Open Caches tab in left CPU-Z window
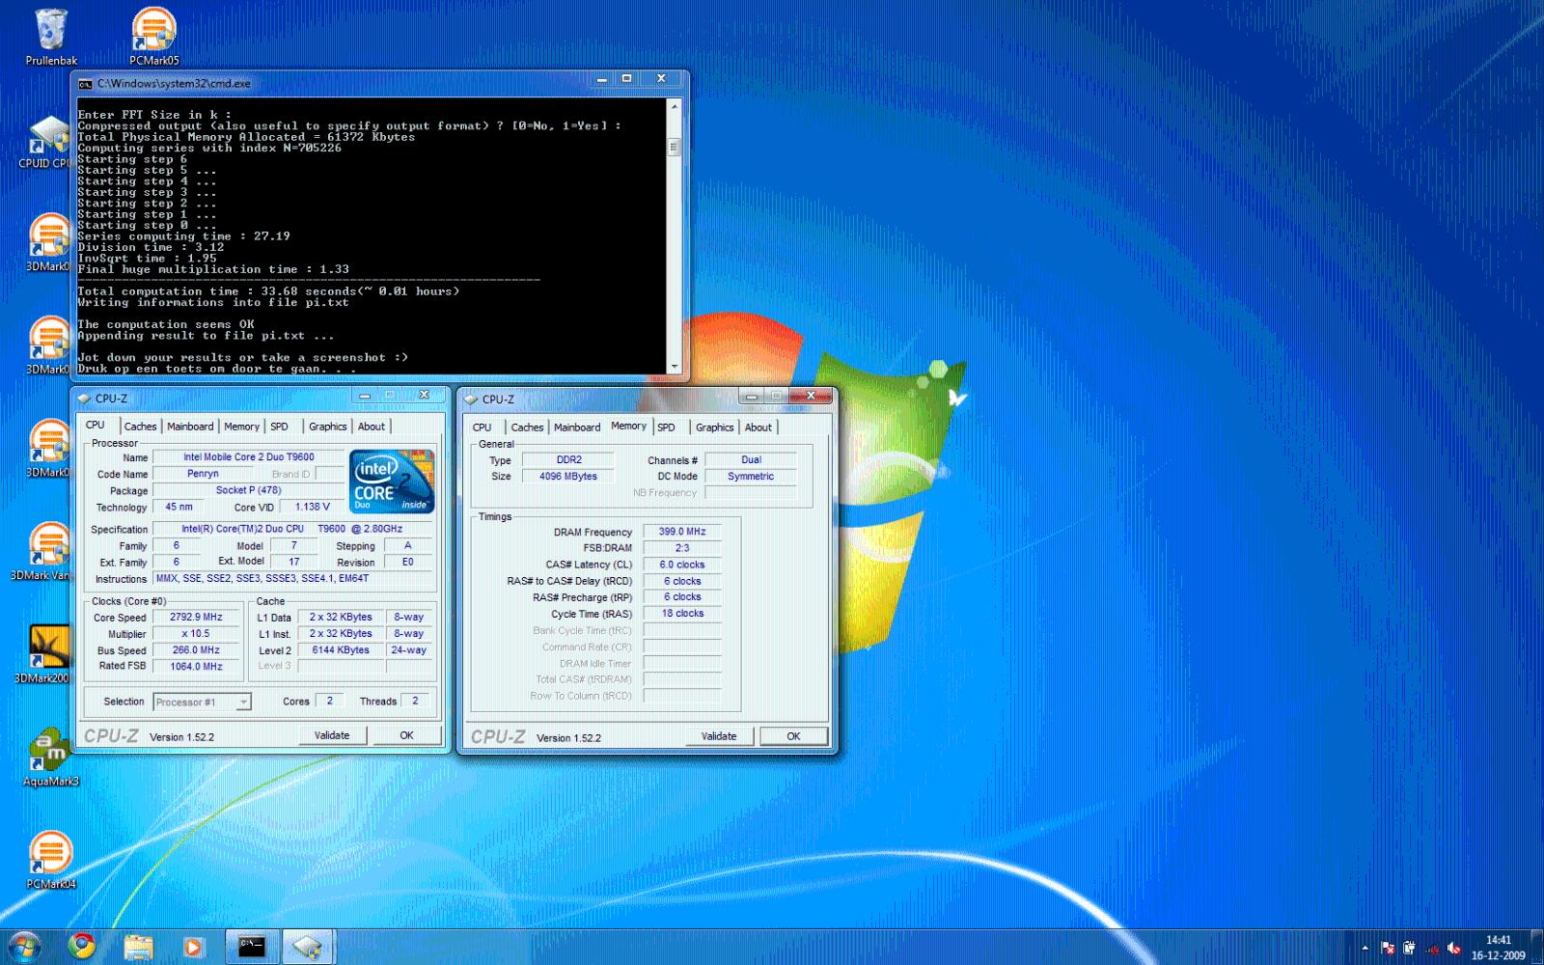This screenshot has height=965, width=1544. (140, 427)
